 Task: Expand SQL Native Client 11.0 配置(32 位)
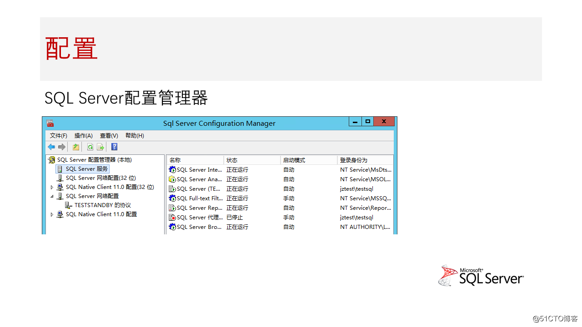pos(52,187)
